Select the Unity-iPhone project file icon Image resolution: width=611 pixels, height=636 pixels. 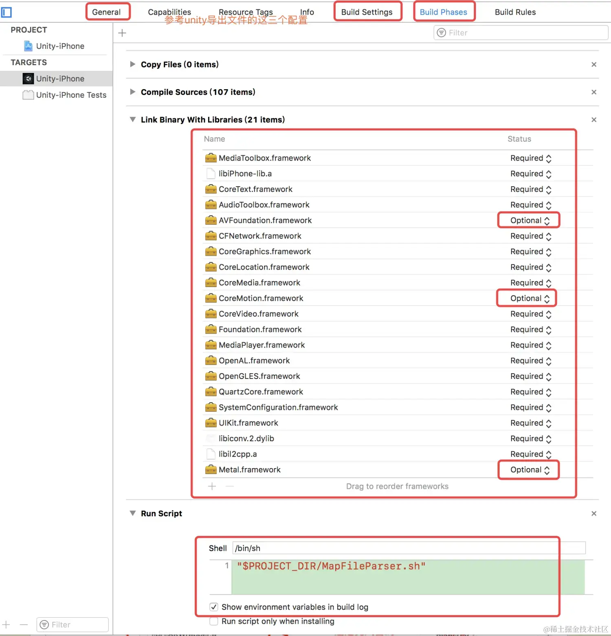point(28,46)
